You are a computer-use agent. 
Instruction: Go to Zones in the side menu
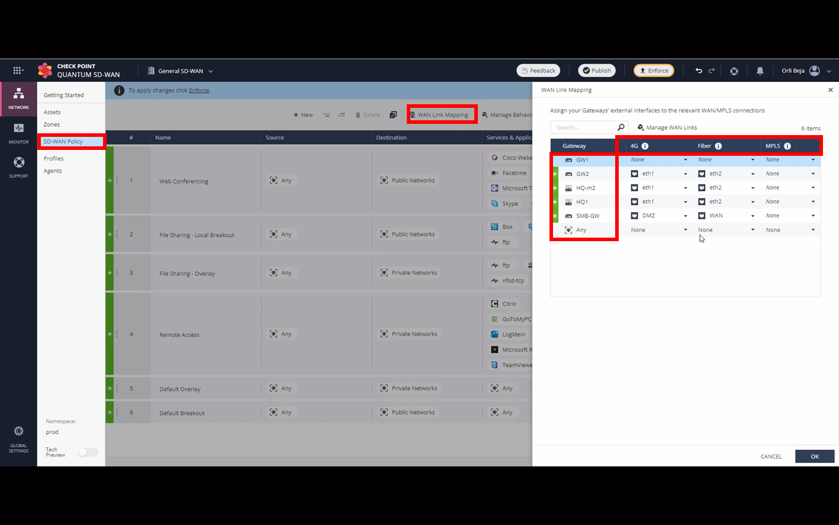pyautogui.click(x=52, y=124)
